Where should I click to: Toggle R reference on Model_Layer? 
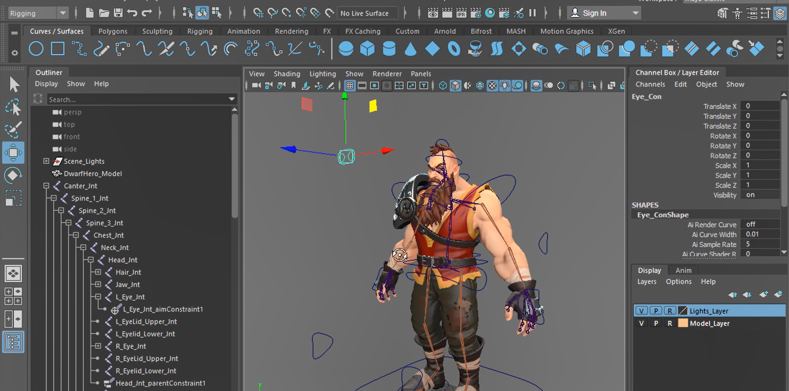coord(670,323)
